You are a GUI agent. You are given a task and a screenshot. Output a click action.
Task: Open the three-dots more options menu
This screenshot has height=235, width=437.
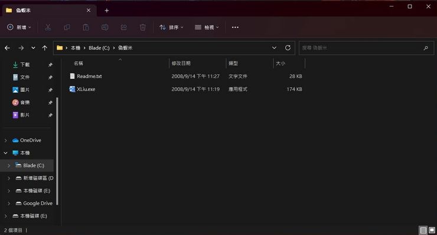(235, 27)
